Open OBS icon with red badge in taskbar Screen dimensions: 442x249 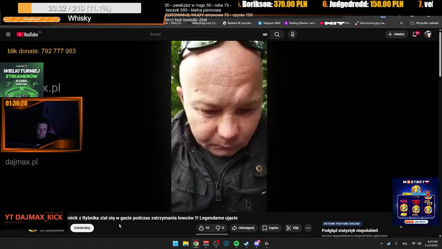216,243
